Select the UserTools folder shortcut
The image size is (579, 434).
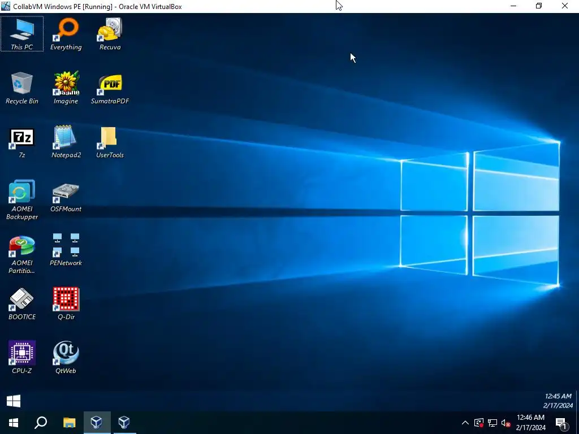click(x=110, y=142)
